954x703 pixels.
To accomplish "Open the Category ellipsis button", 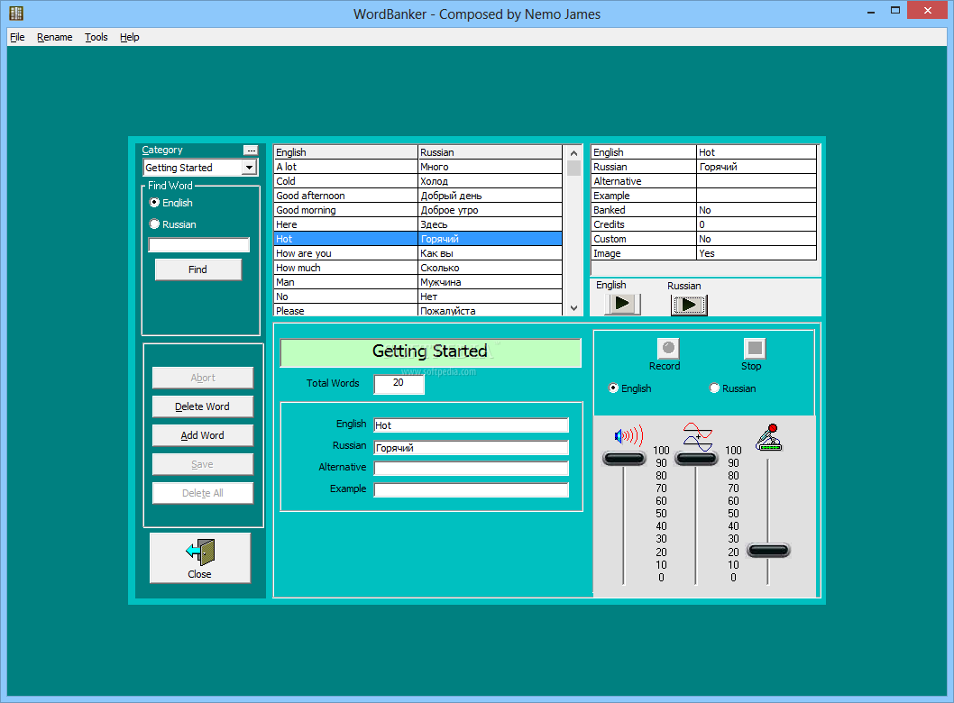I will tap(251, 151).
